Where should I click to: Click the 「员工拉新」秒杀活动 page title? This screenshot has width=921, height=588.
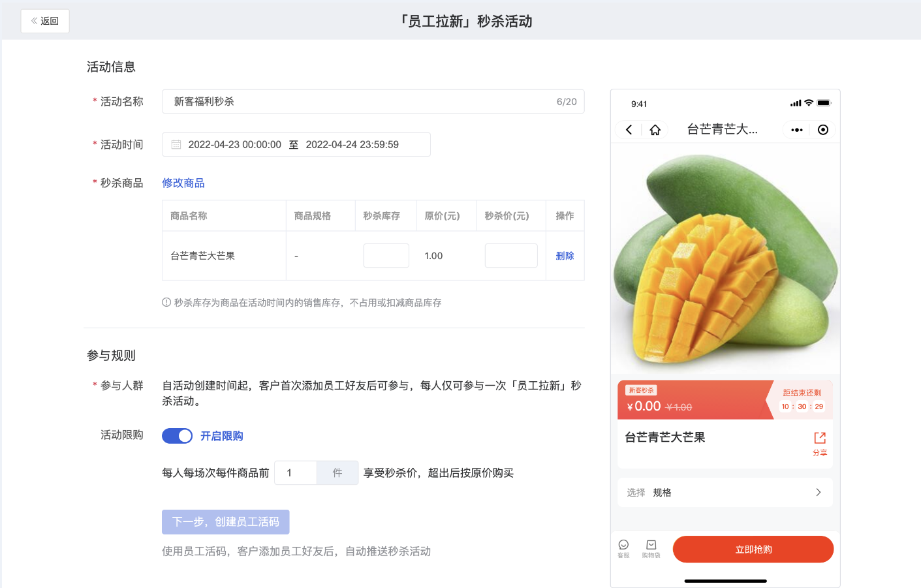tap(465, 22)
